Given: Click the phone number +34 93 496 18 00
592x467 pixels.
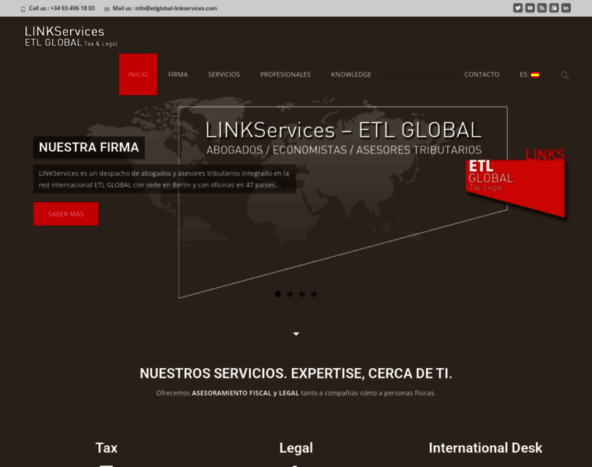Looking at the screenshot, I should coord(72,9).
